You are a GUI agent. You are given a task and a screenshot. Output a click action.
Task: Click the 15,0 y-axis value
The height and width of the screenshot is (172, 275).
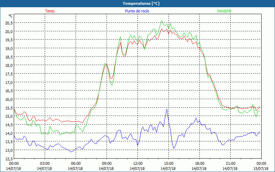pyautogui.click(x=9, y=116)
